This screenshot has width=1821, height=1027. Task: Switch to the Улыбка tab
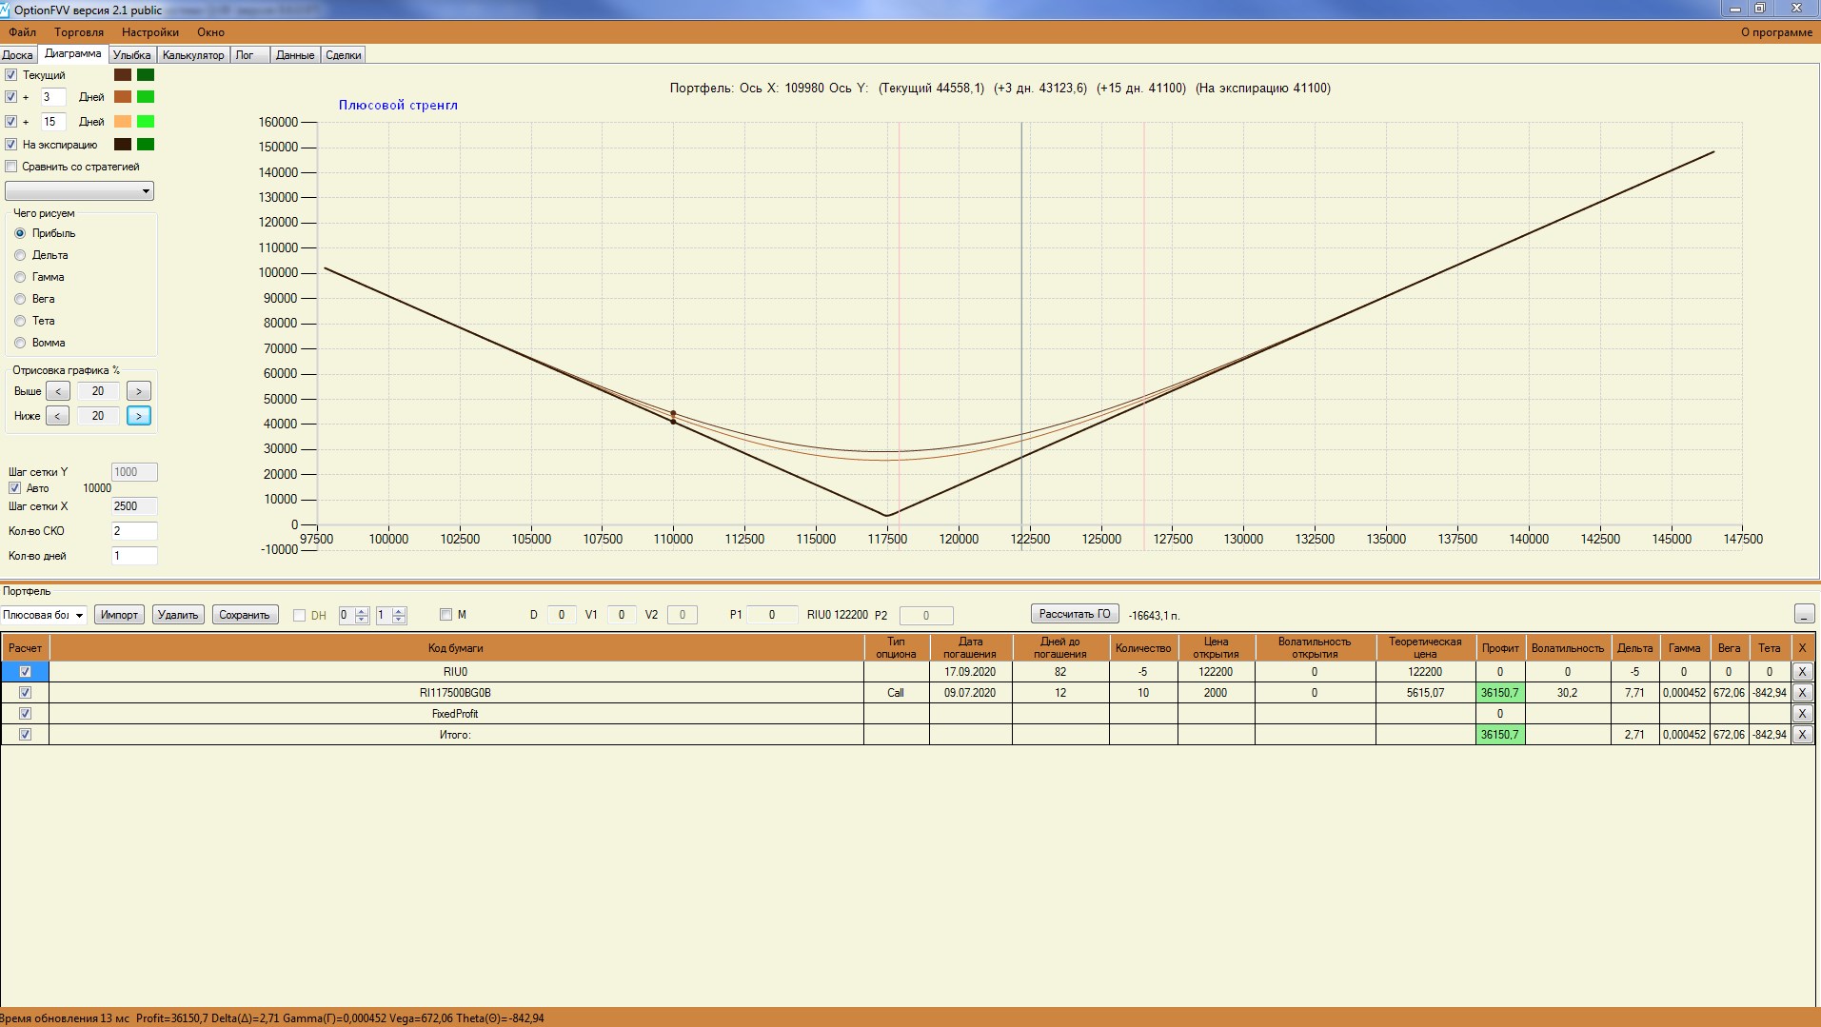[132, 55]
